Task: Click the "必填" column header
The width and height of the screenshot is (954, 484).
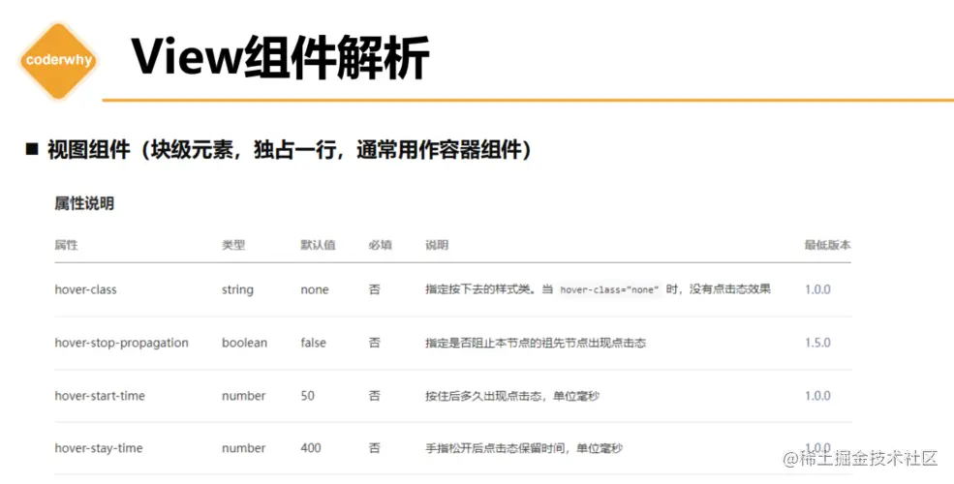Action: point(380,245)
